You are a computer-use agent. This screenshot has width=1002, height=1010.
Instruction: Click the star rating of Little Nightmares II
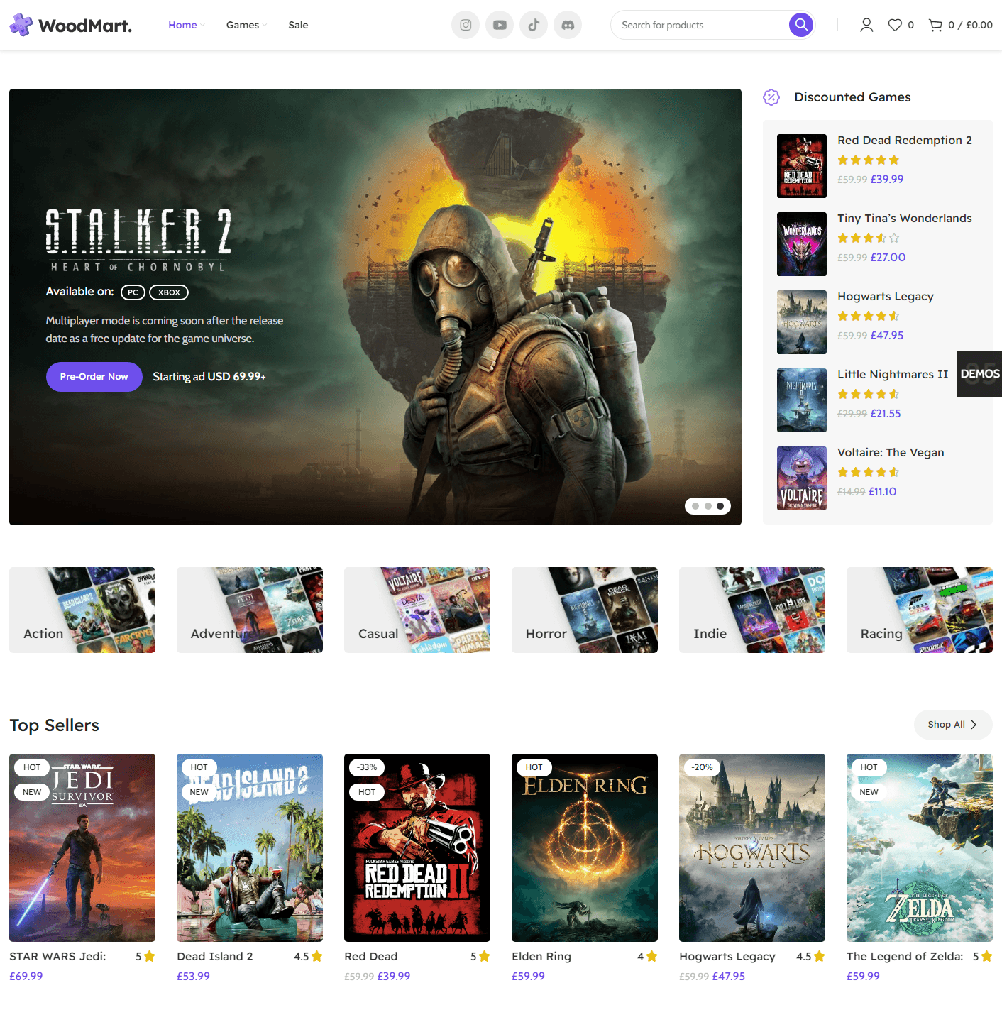[x=868, y=395]
